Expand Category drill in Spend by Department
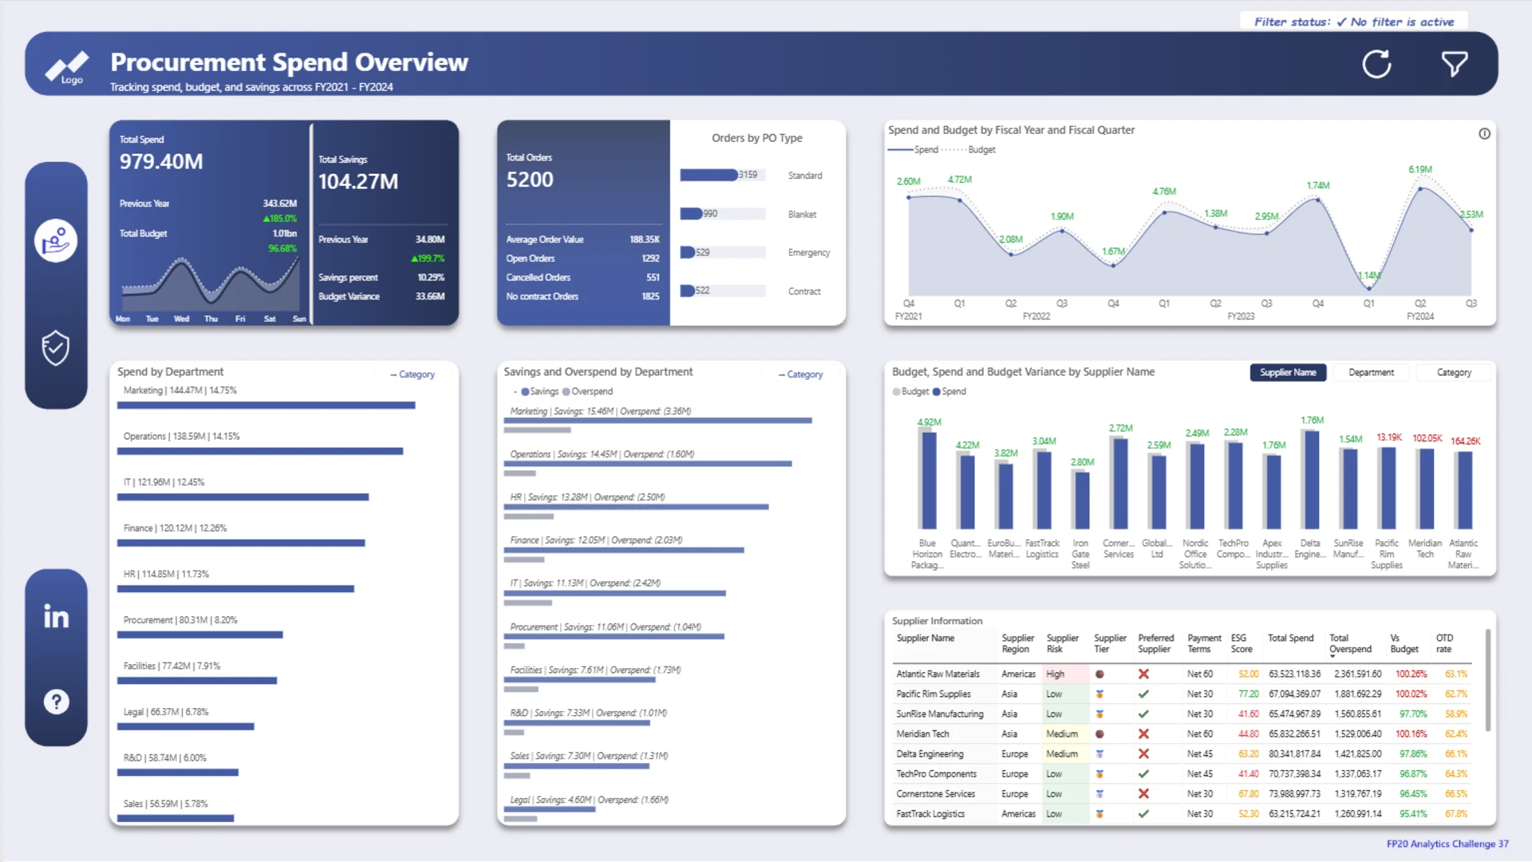Image resolution: width=1532 pixels, height=862 pixels. (x=413, y=374)
